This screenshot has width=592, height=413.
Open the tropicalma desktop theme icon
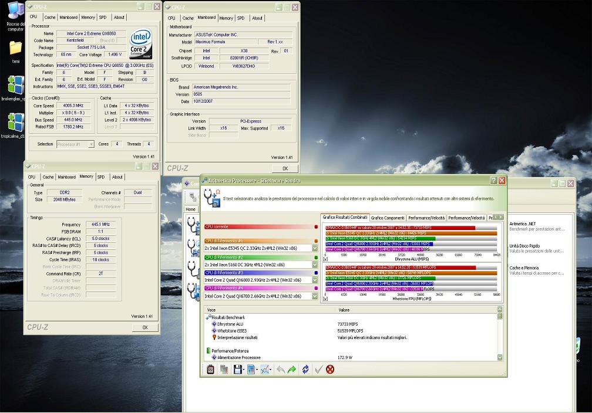(x=14, y=125)
